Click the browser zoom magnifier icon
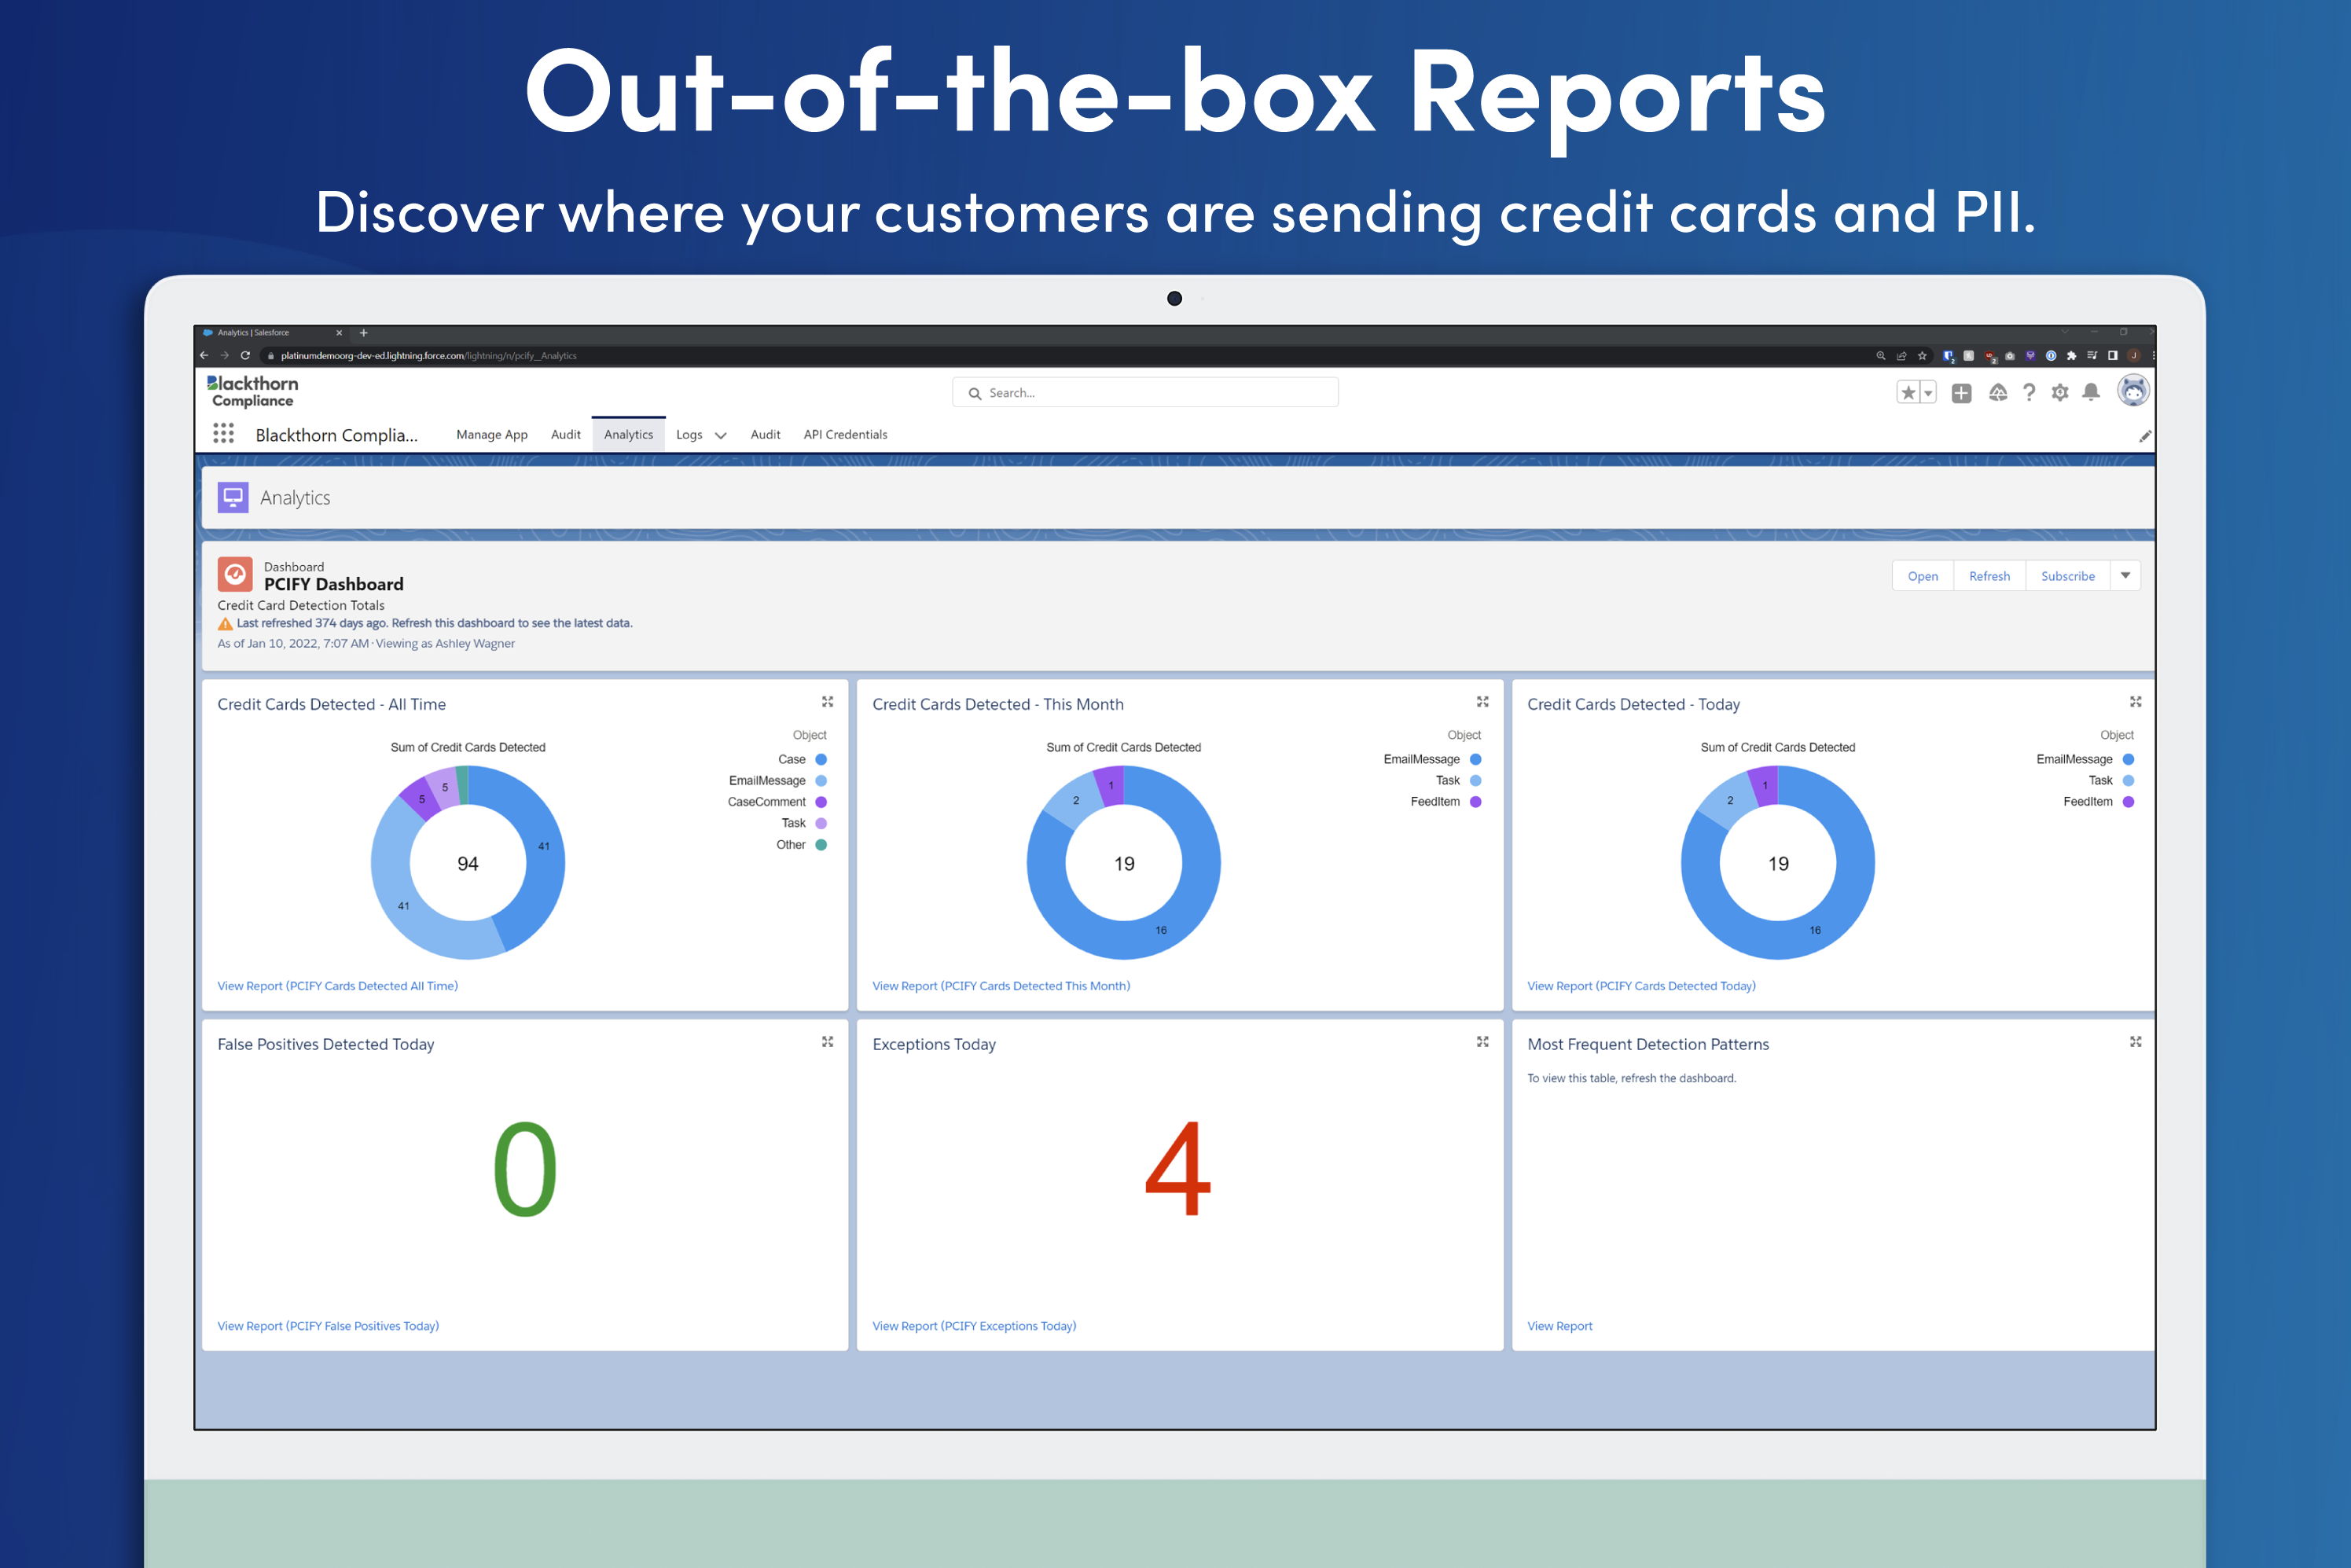This screenshot has width=2351, height=1568. [x=1881, y=356]
